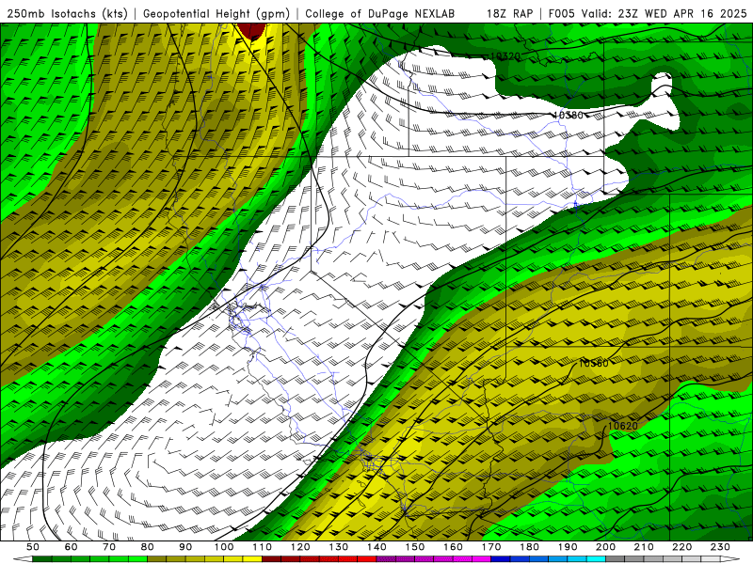Image resolution: width=753 pixels, height=564 pixels.
Task: Click the 'Geopotential Height (gpm)' title text
Action: pyautogui.click(x=216, y=14)
